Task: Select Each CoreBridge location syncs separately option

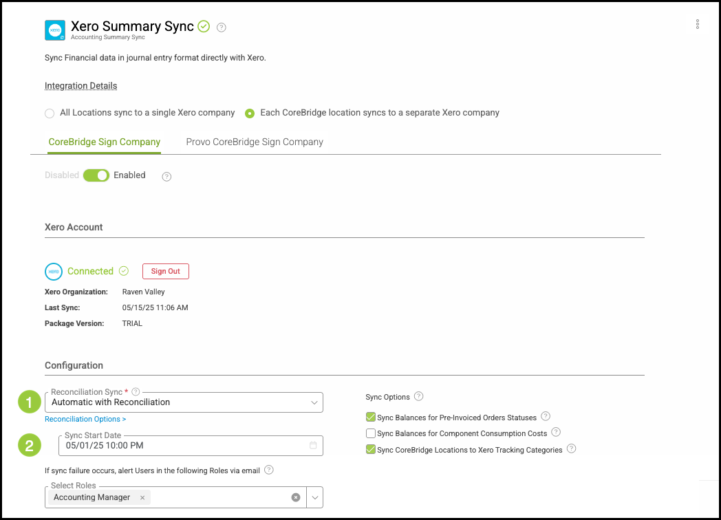Action: point(250,113)
